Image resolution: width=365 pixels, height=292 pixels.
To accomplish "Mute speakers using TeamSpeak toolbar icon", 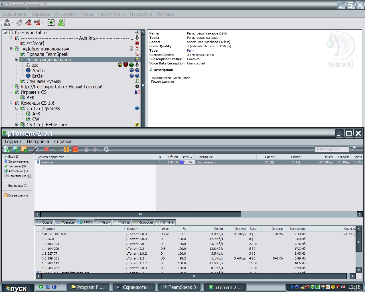I will click(x=37, y=23).
